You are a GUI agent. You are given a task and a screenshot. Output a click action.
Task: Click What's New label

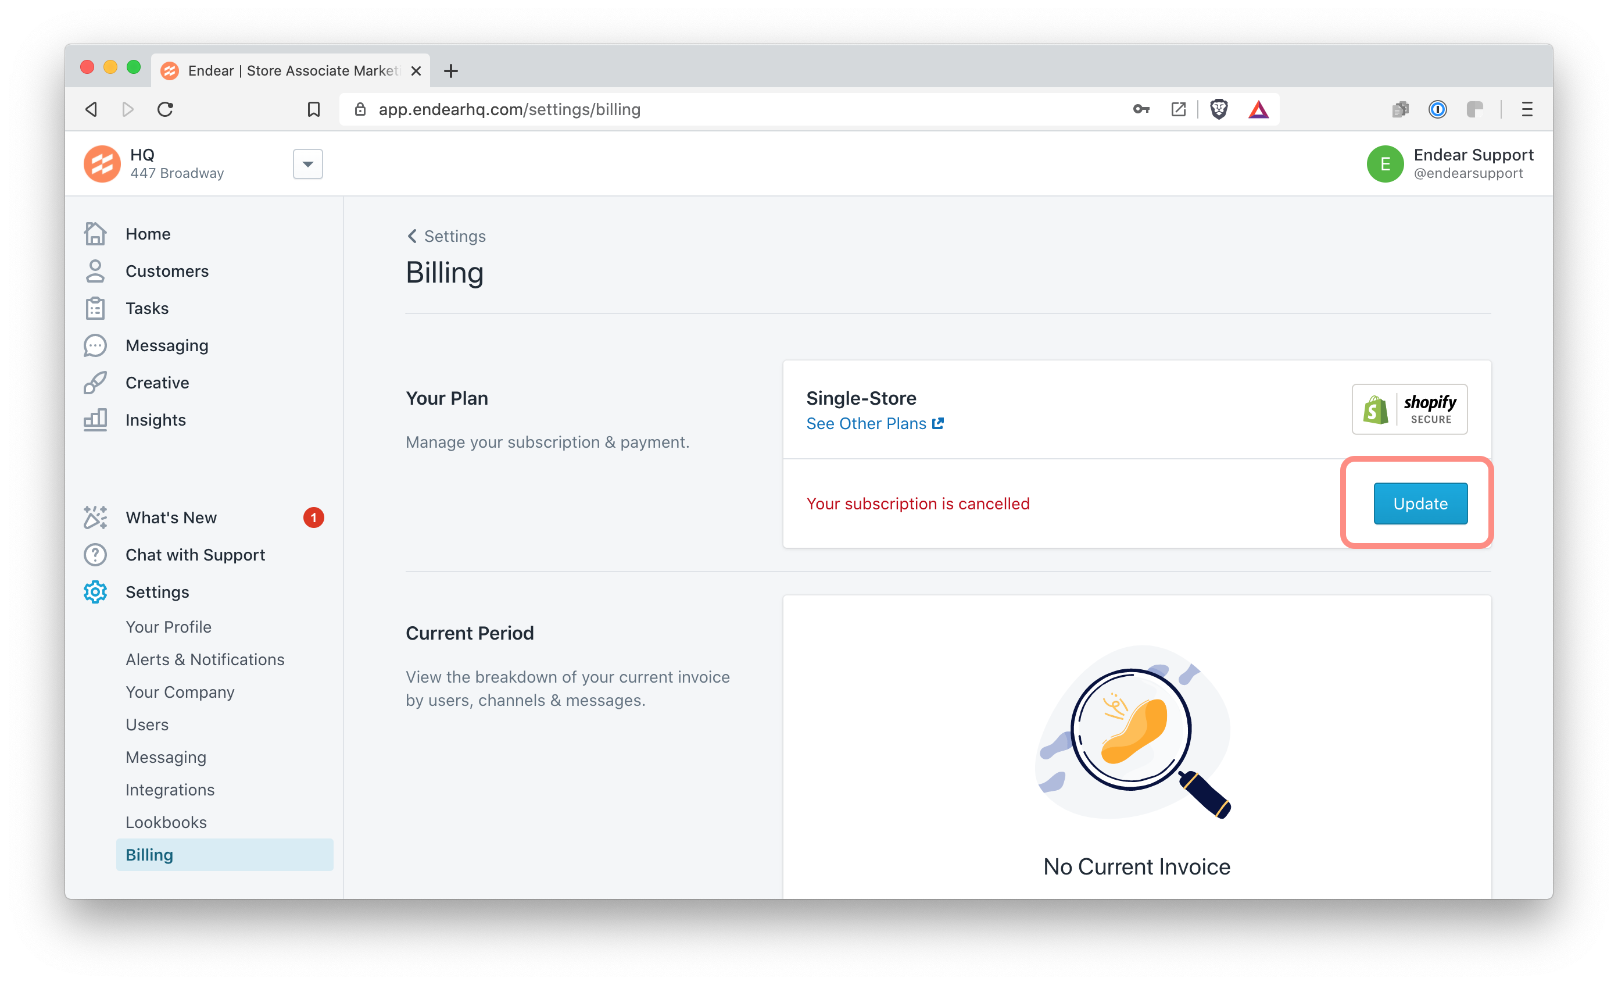(x=171, y=518)
